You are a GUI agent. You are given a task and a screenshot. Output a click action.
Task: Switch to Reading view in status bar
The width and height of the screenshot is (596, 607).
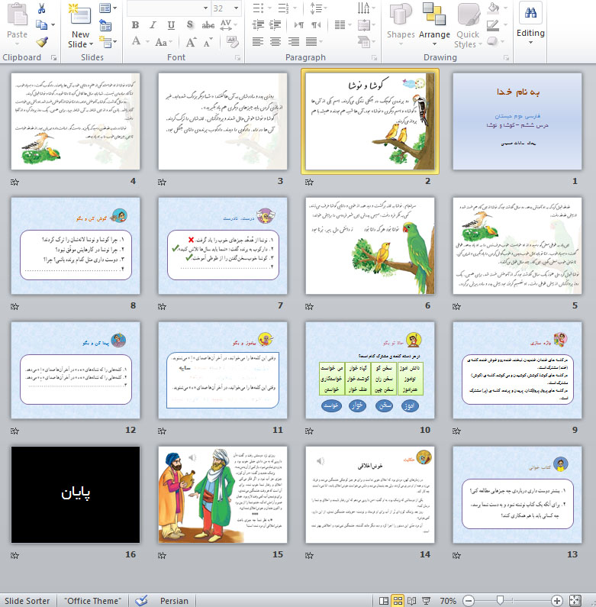coord(413,601)
